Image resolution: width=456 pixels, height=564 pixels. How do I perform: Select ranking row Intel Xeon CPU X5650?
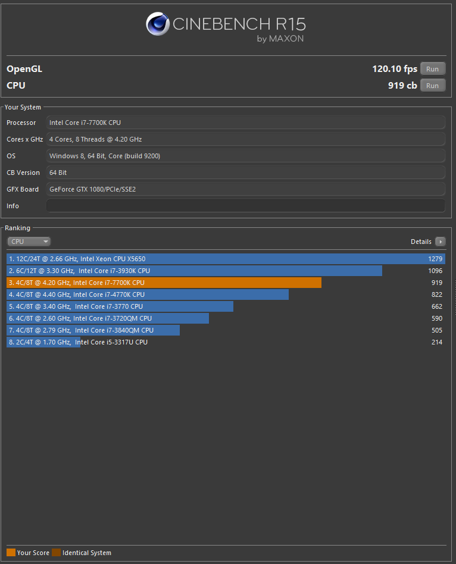(226, 259)
